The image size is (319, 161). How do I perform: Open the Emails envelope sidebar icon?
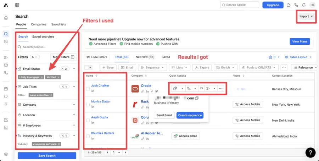click(x=6, y=65)
